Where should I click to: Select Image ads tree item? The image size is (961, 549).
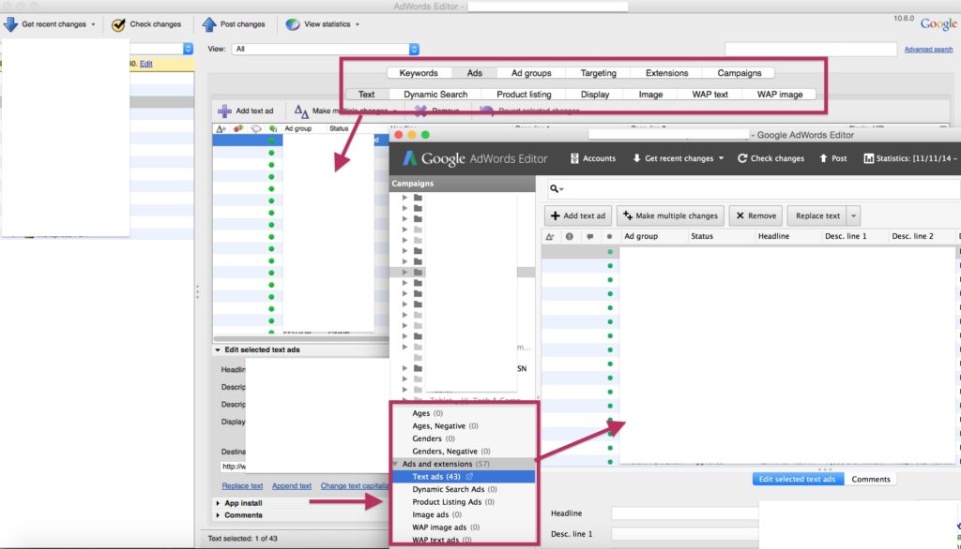(436, 514)
